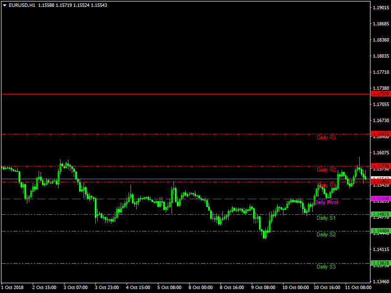
Task: Select the Daily S2 label
Action: point(326,235)
